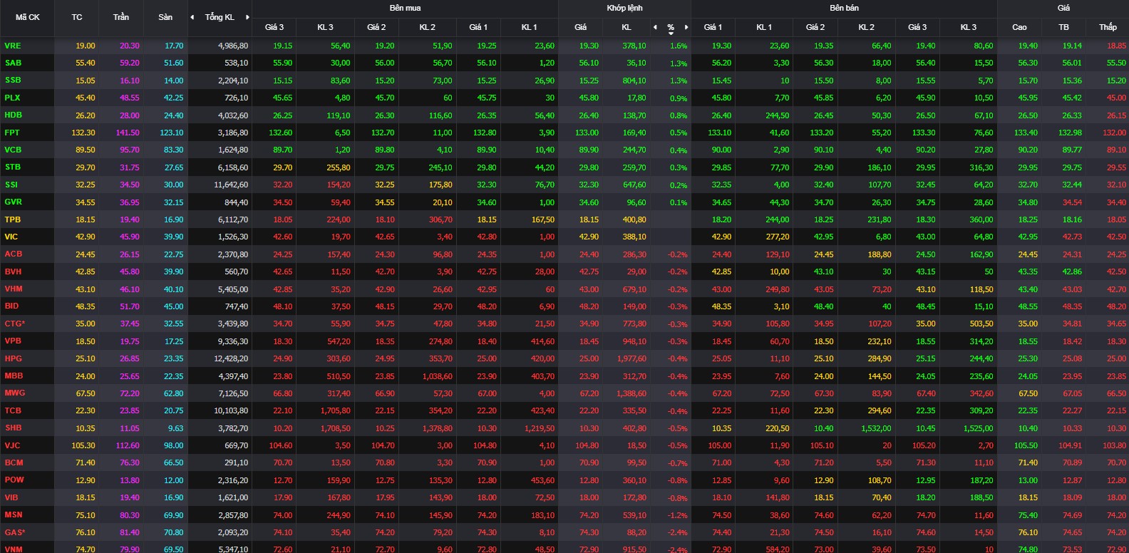
Task: Select the VIC ticker symbol
Action: coord(11,237)
